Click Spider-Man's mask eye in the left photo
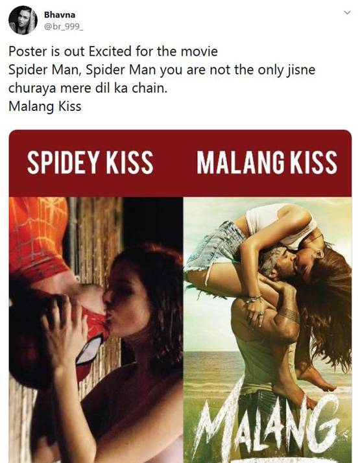This screenshot has width=360, height=463. tap(90, 351)
